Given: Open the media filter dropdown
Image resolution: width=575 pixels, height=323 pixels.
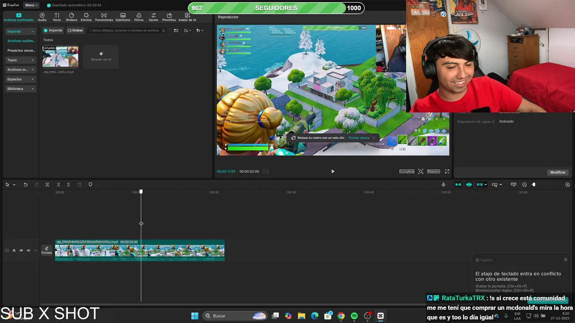Looking at the screenshot, I should pyautogui.click(x=199, y=31).
